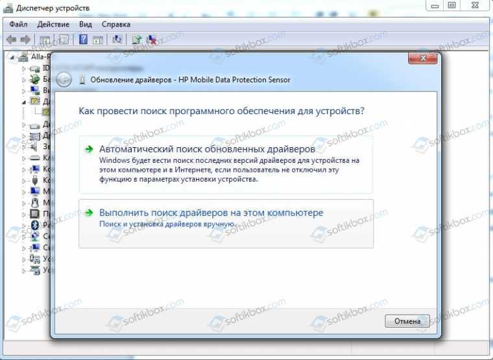Select the Batteries tree icon

(34, 79)
